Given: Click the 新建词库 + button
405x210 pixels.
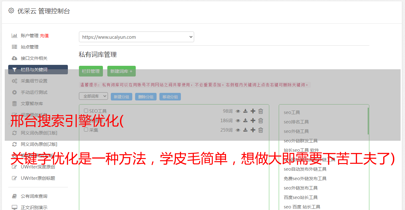Looking at the screenshot, I should [x=122, y=71].
